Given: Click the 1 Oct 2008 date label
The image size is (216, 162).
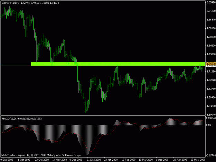Looking at the screenshot, I should 24,160.
